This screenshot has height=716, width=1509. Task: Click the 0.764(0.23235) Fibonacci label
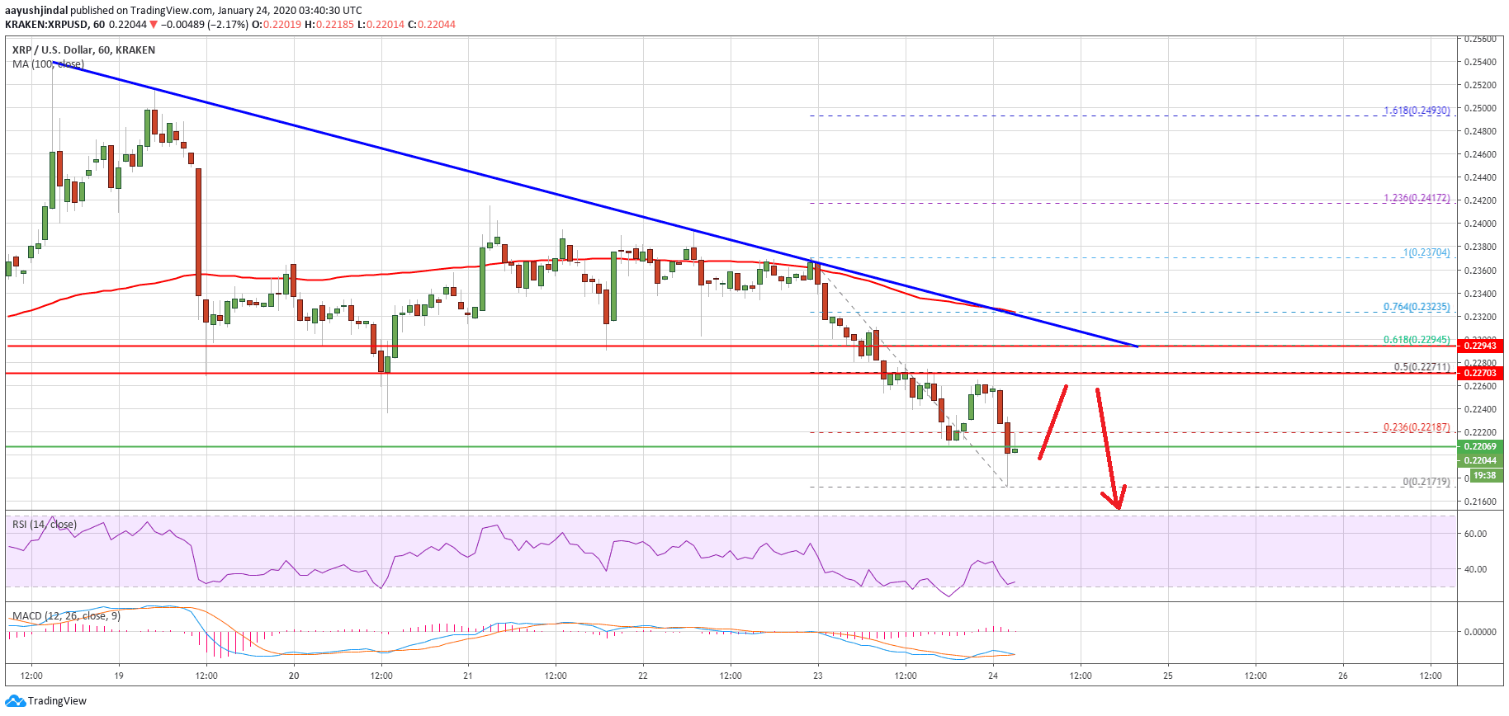[x=1417, y=307]
